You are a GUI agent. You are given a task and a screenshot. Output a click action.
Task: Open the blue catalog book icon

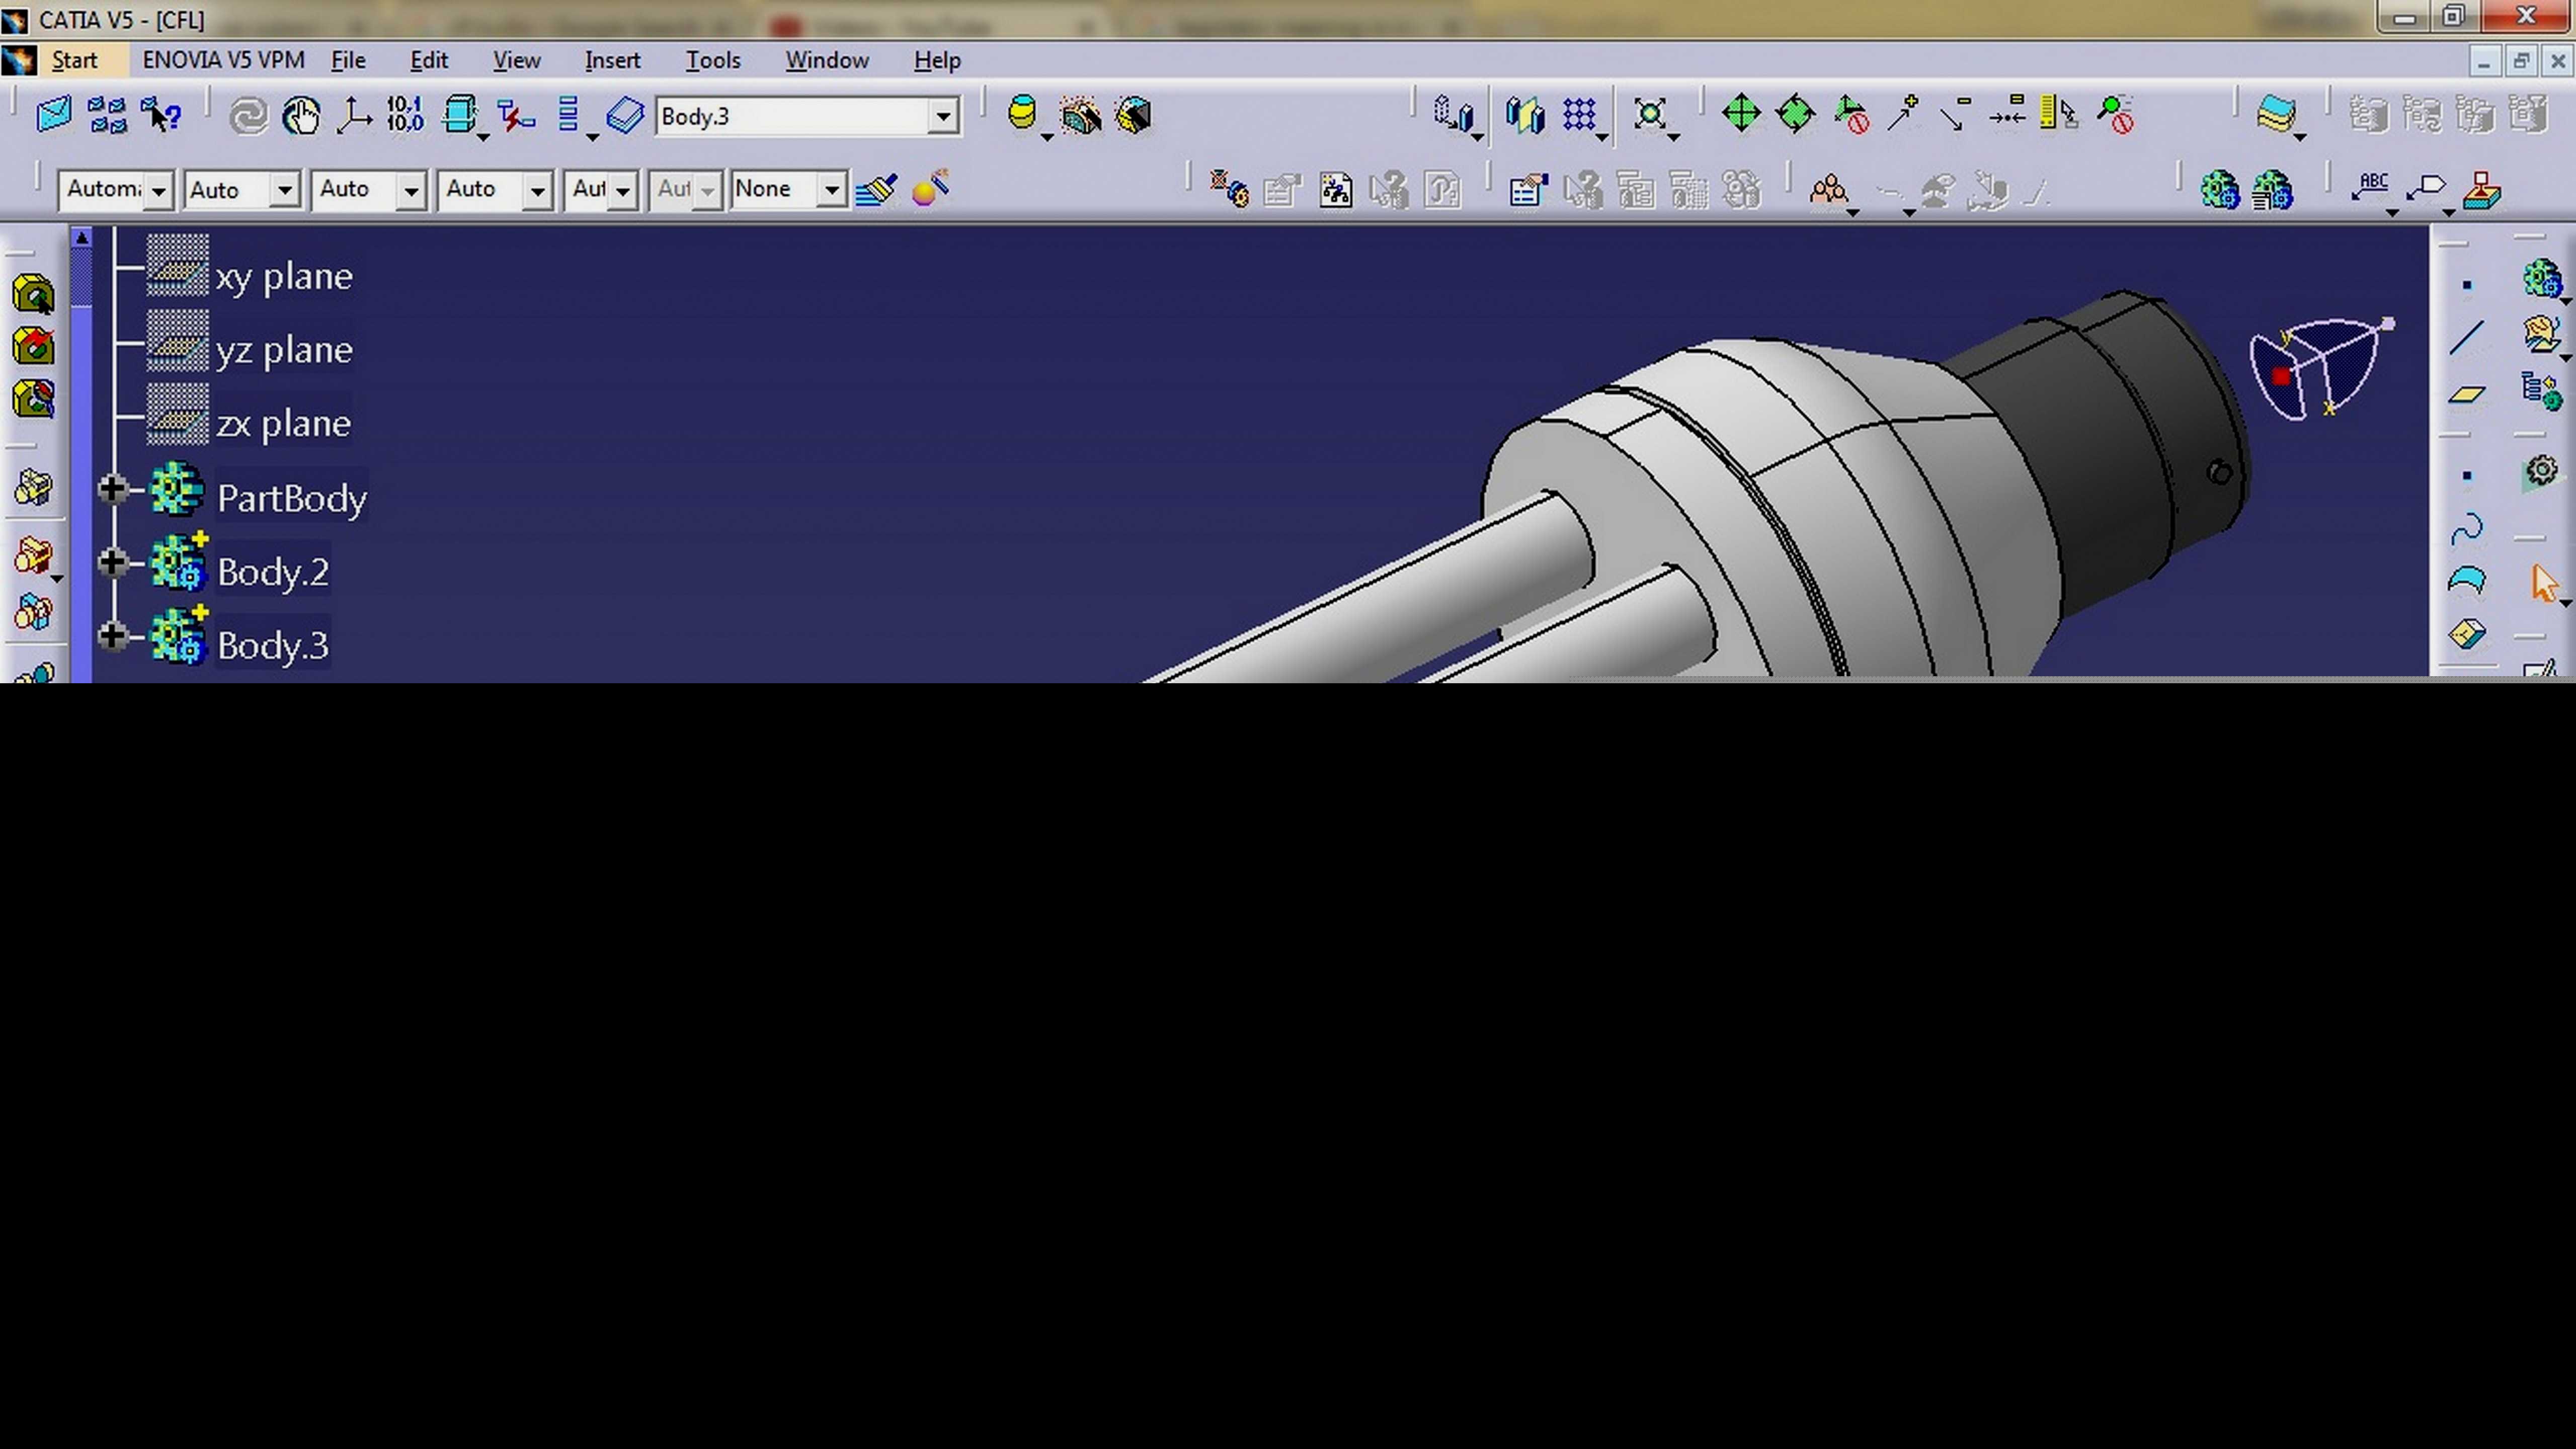626,116
